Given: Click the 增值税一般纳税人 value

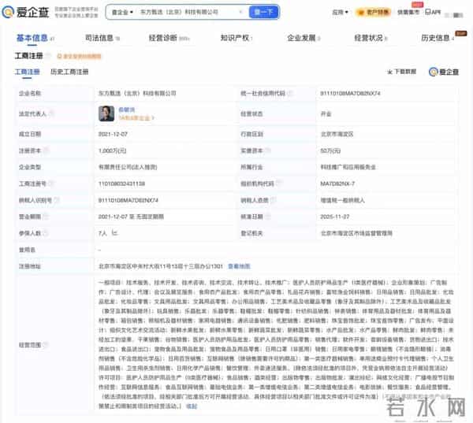Looking at the screenshot, I should click(342, 200).
